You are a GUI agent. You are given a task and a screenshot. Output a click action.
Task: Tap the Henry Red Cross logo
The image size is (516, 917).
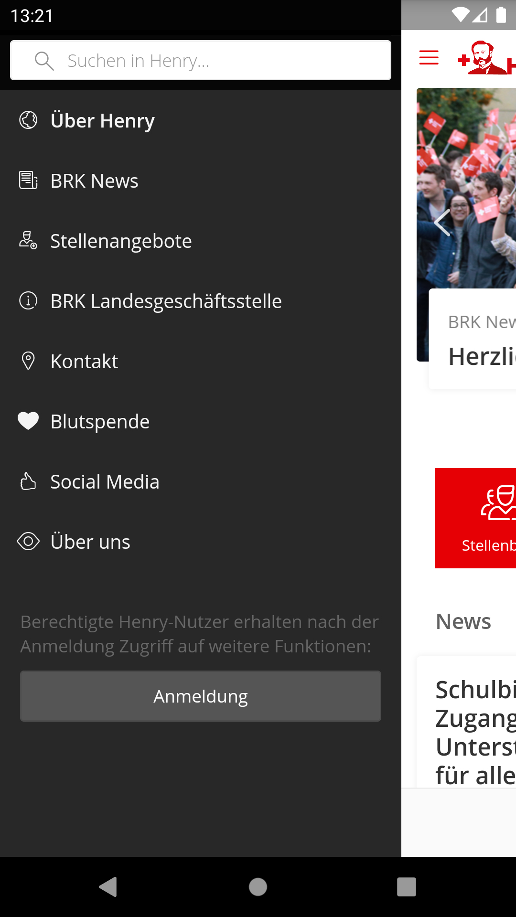(487, 58)
